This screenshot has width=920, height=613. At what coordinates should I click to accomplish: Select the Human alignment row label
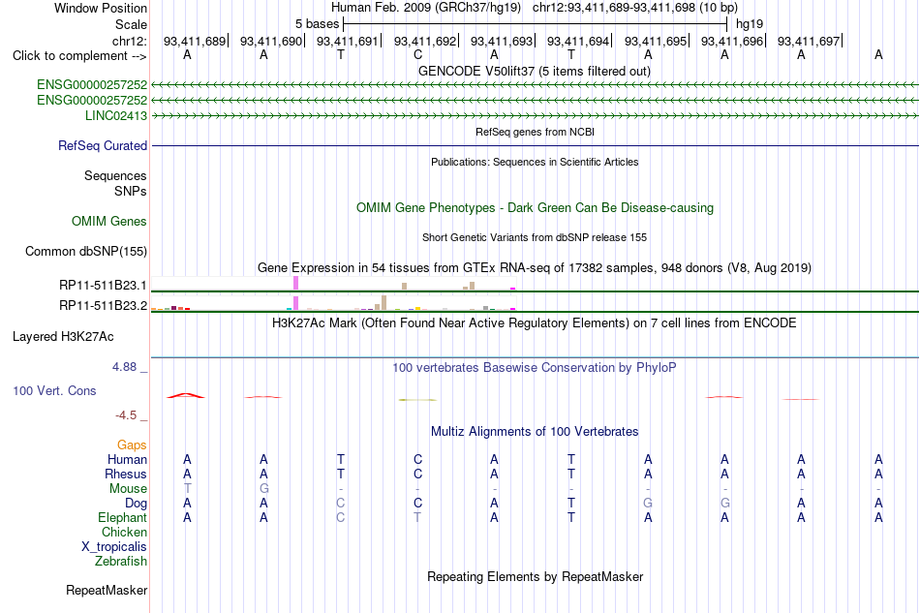pyautogui.click(x=127, y=459)
